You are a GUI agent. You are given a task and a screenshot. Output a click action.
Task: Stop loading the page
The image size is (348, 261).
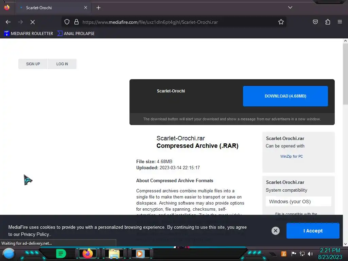point(33,22)
